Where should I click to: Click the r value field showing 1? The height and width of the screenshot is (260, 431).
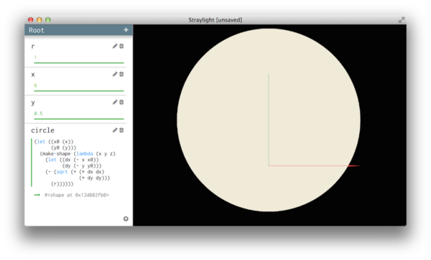[79, 58]
